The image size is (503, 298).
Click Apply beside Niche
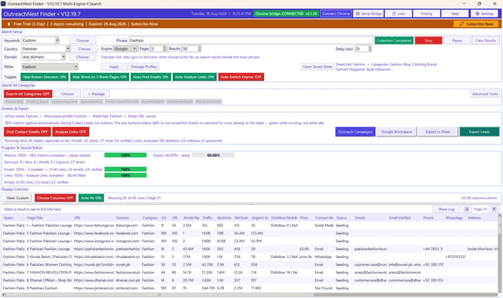coord(114,67)
